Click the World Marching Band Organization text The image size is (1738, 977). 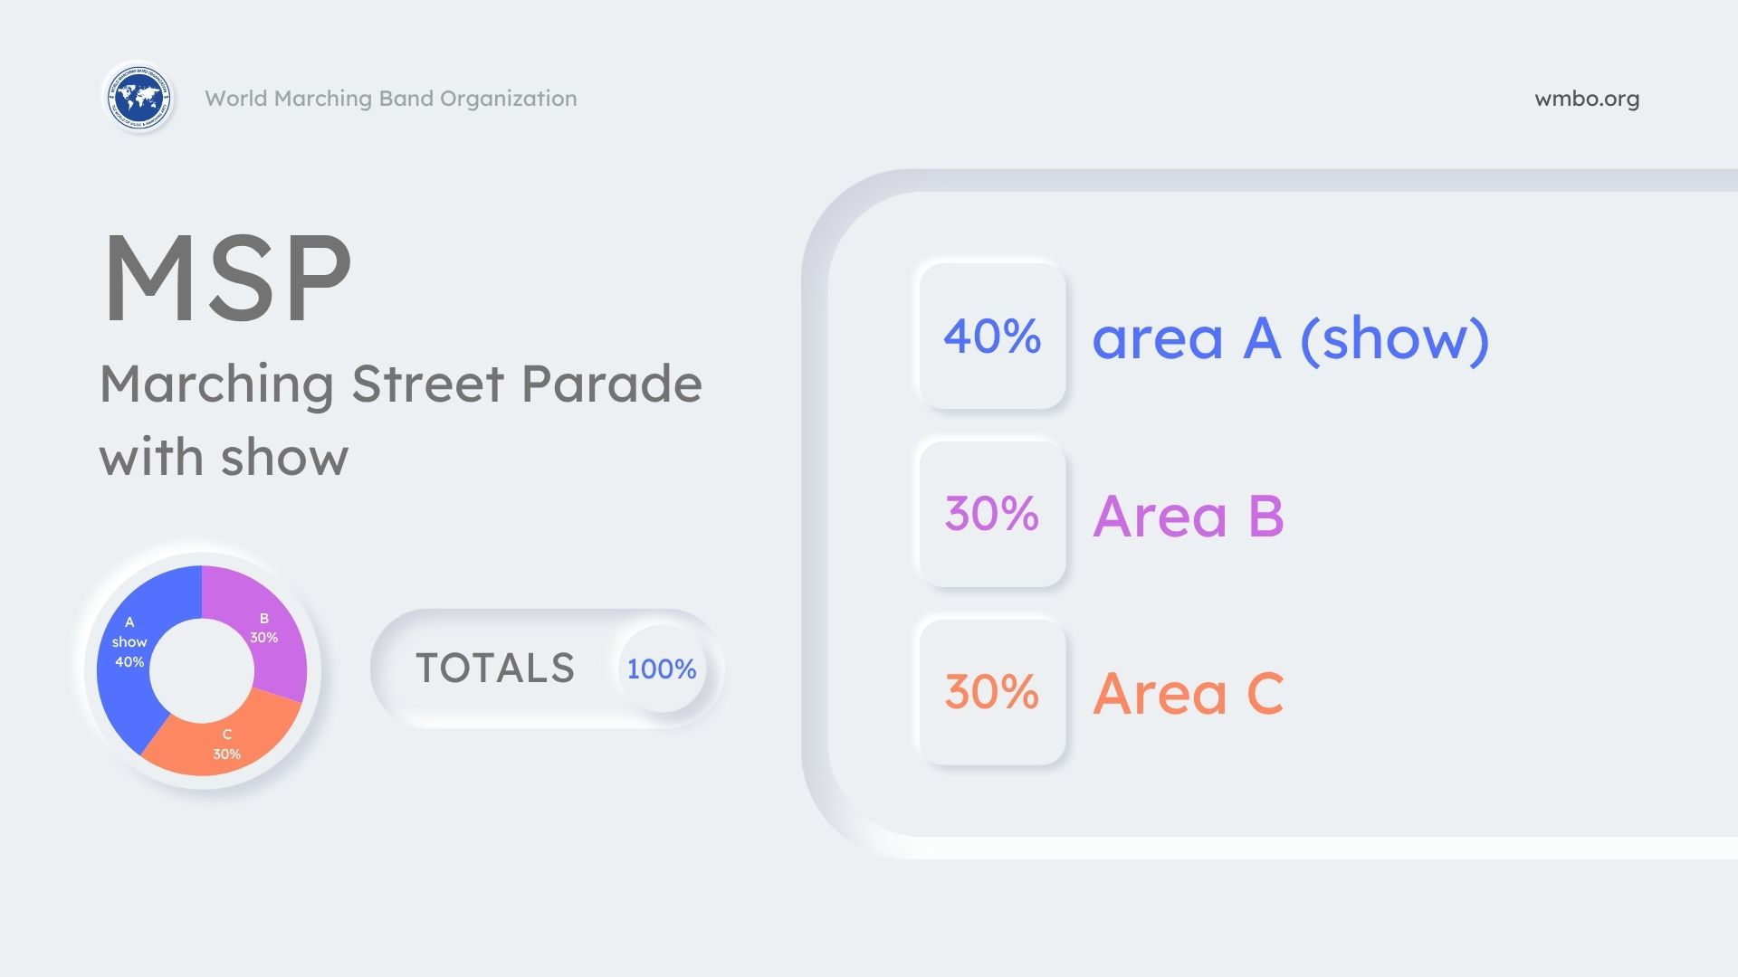tap(390, 99)
